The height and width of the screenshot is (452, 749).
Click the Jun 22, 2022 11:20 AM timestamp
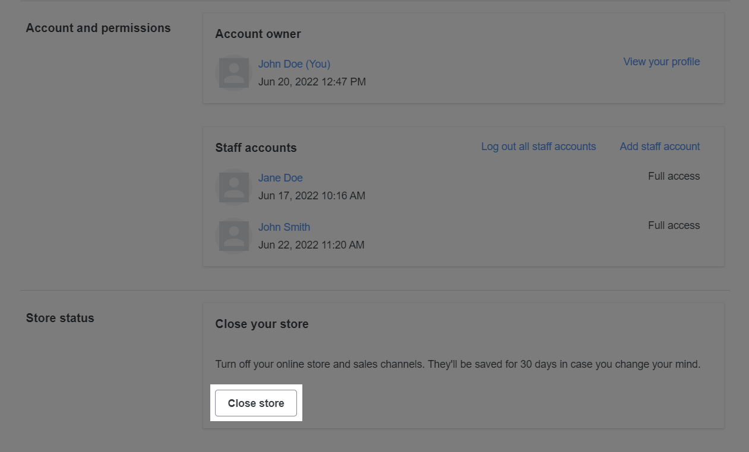point(311,245)
